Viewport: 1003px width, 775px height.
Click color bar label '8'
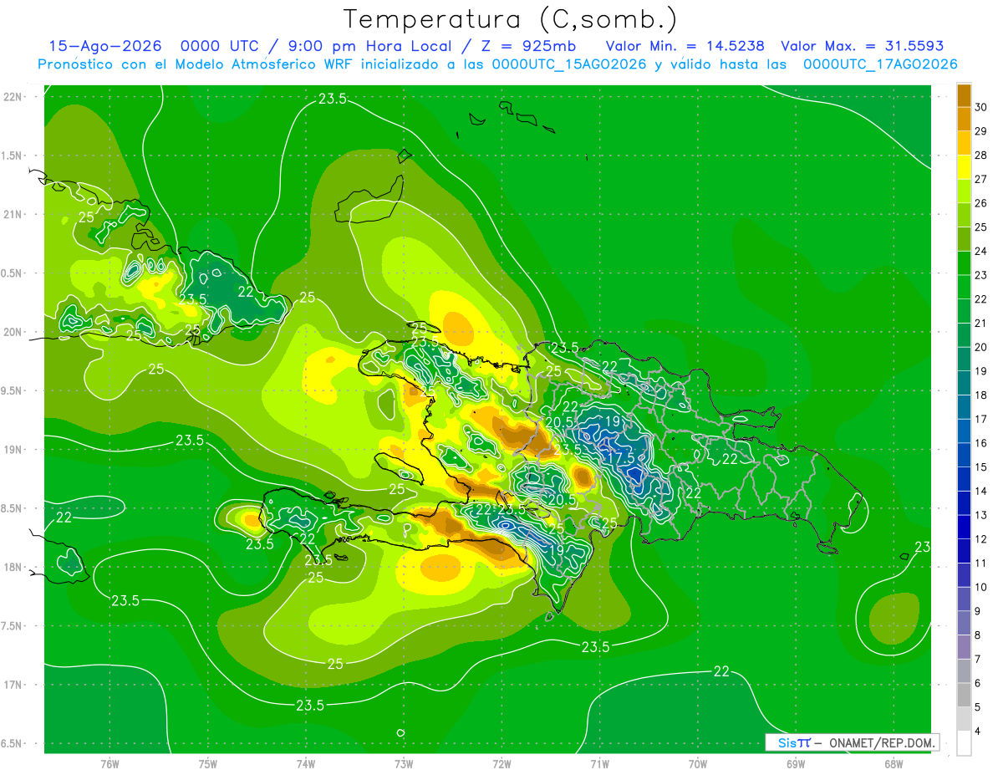click(978, 635)
